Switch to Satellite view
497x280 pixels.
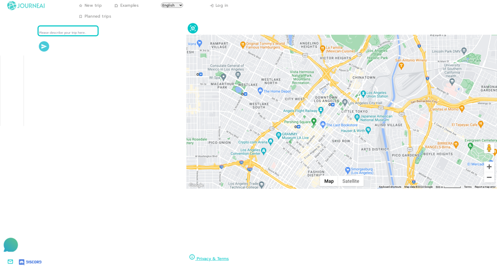click(x=350, y=181)
